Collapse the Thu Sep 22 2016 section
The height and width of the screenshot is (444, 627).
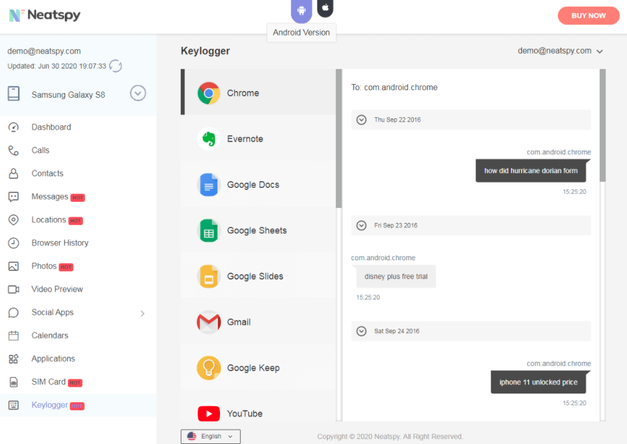coord(361,120)
